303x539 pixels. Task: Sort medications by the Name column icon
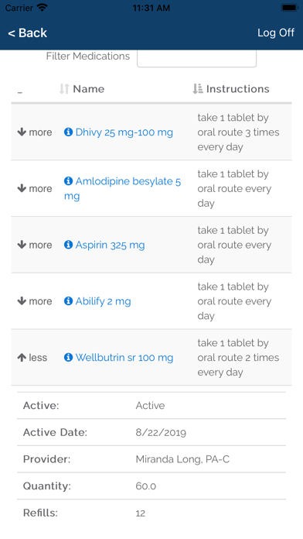[x=64, y=89]
